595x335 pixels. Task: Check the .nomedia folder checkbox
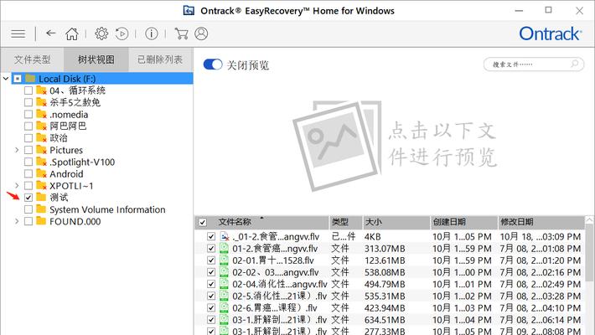(x=28, y=114)
